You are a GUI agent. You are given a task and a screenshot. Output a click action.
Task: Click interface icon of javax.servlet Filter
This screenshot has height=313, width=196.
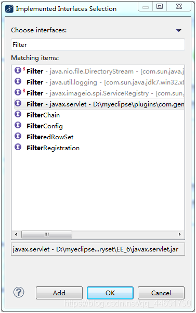(18, 103)
